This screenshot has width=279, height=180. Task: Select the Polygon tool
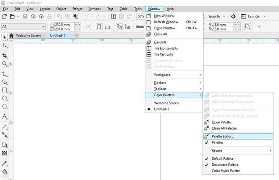pos(4,106)
